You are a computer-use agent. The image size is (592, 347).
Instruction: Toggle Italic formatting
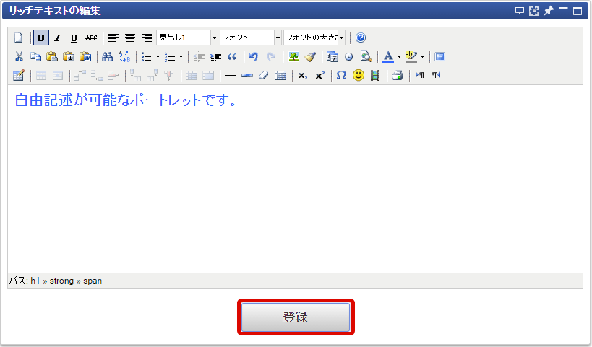pyautogui.click(x=57, y=38)
